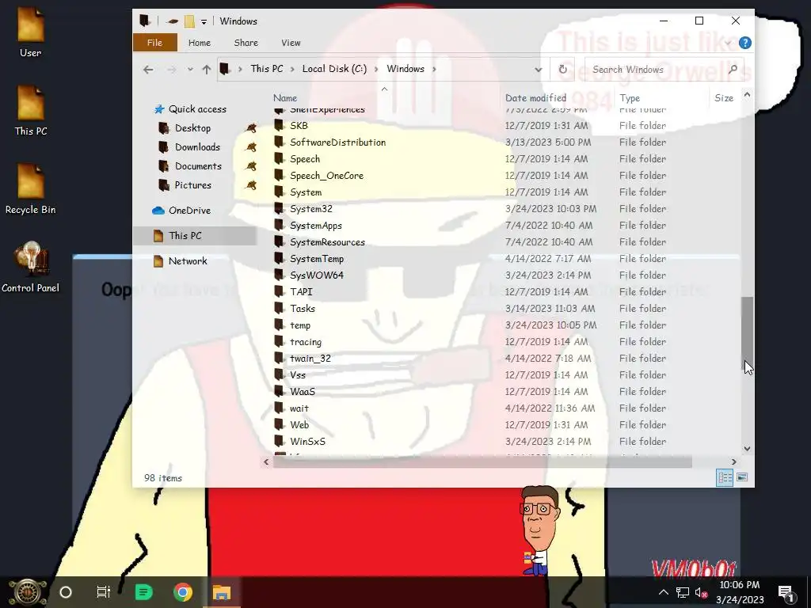Click the Start button in the taskbar
This screenshot has width=811, height=608.
coord(28,592)
